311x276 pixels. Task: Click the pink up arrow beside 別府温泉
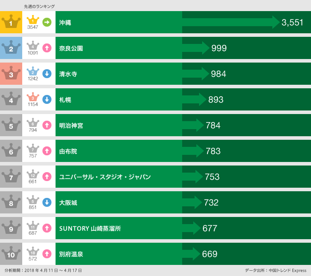point(47,254)
